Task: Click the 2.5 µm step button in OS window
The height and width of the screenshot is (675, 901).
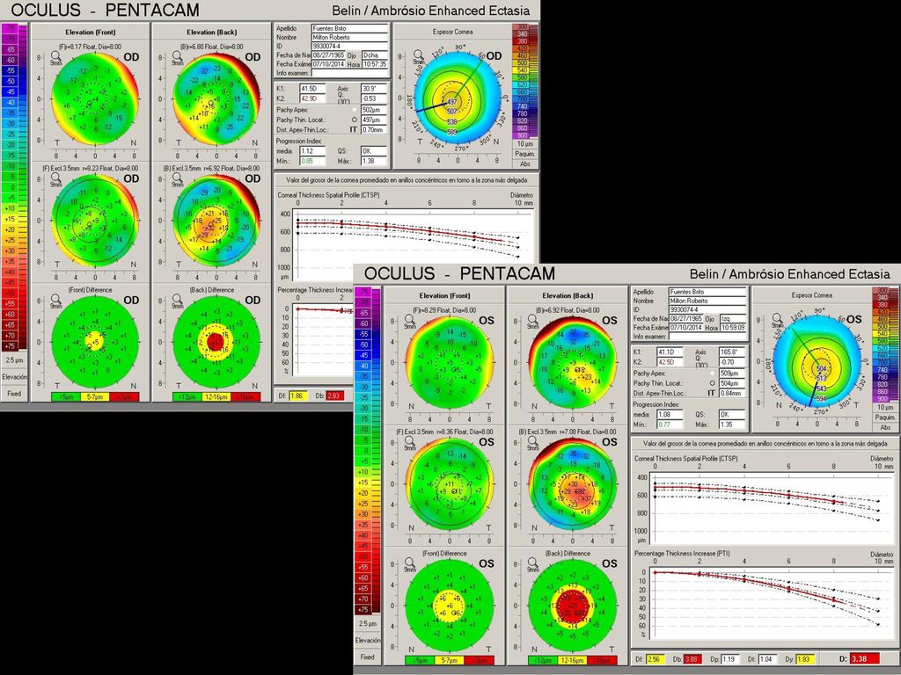Action: click(x=368, y=623)
